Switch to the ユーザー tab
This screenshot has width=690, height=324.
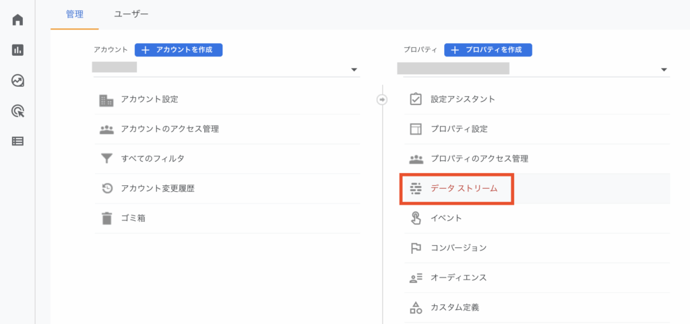point(131,14)
